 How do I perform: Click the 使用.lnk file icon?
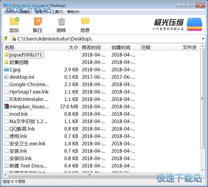7,136
